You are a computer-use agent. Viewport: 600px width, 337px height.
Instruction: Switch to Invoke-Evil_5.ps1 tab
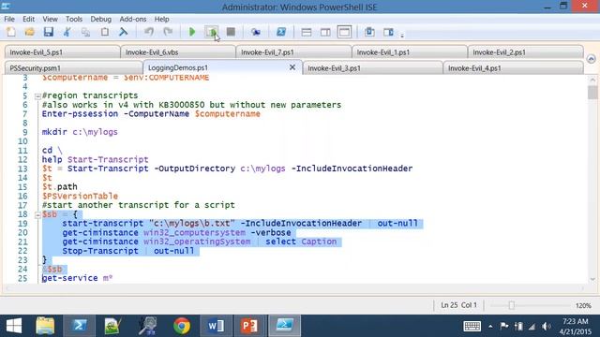[63, 52]
